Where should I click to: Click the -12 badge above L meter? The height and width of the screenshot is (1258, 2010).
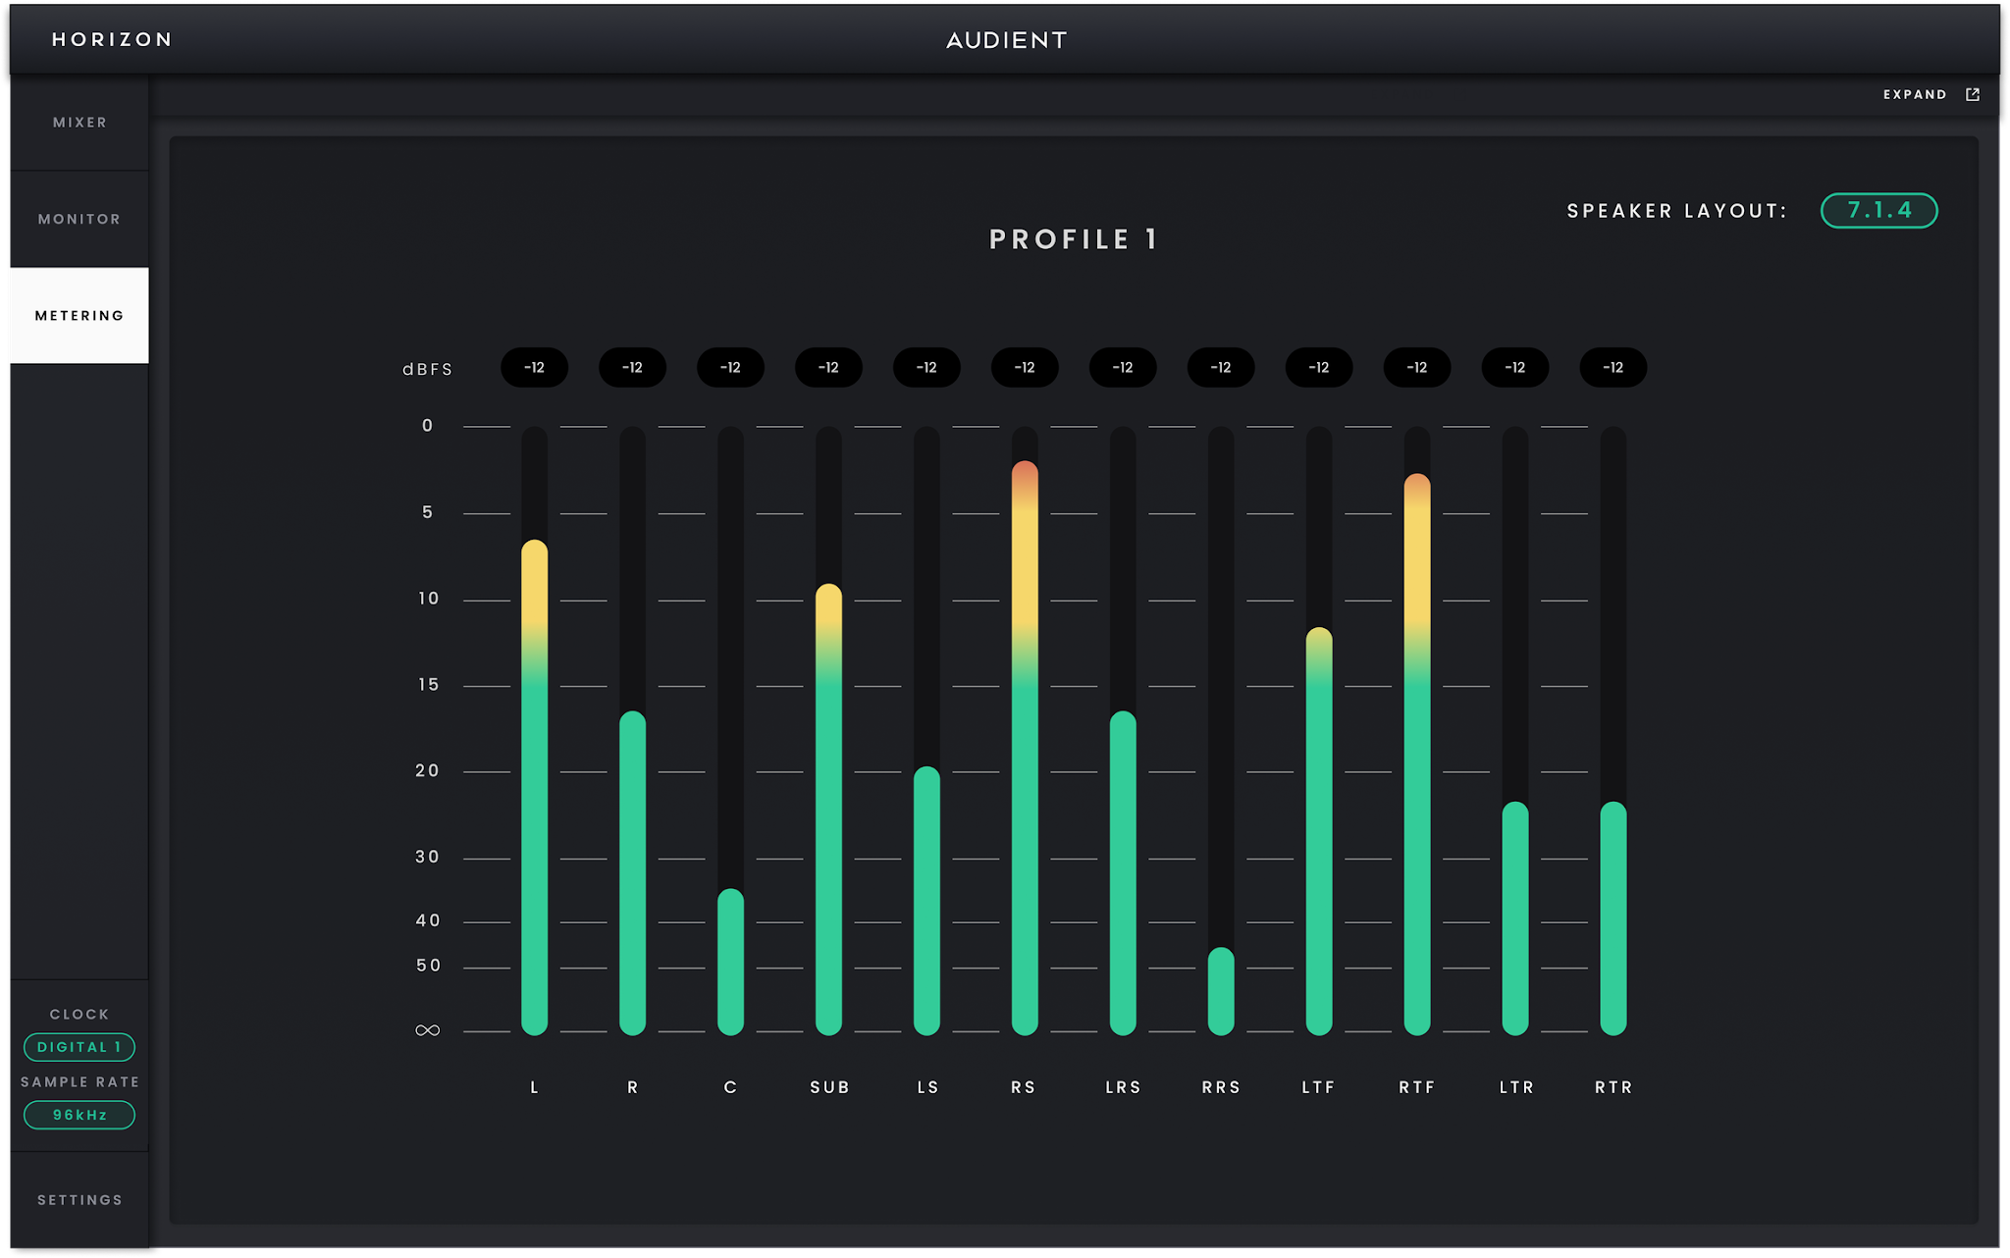click(534, 367)
